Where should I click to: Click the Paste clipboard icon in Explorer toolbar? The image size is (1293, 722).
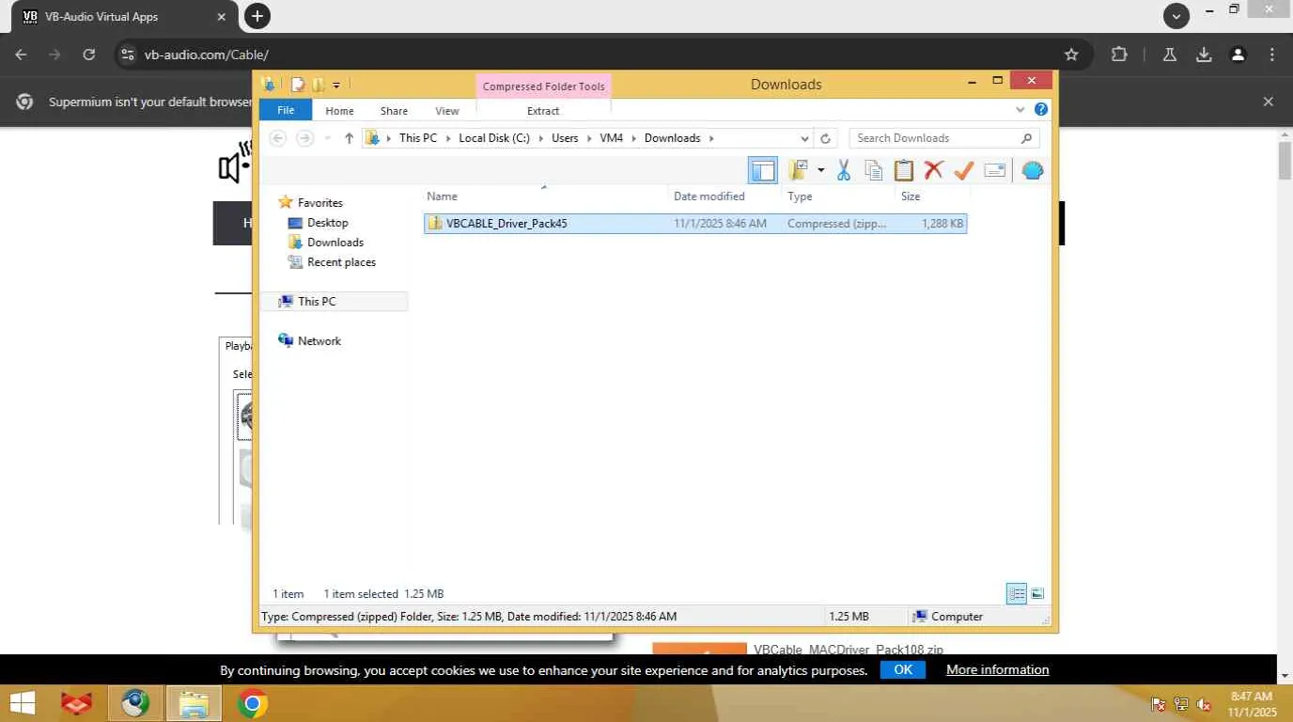point(904,170)
